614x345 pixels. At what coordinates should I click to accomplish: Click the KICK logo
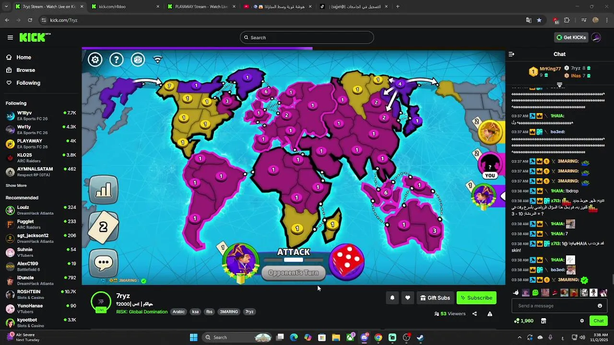pos(35,37)
